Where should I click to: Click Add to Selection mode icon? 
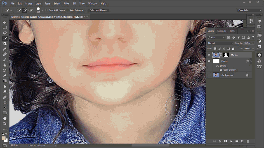[25, 10]
